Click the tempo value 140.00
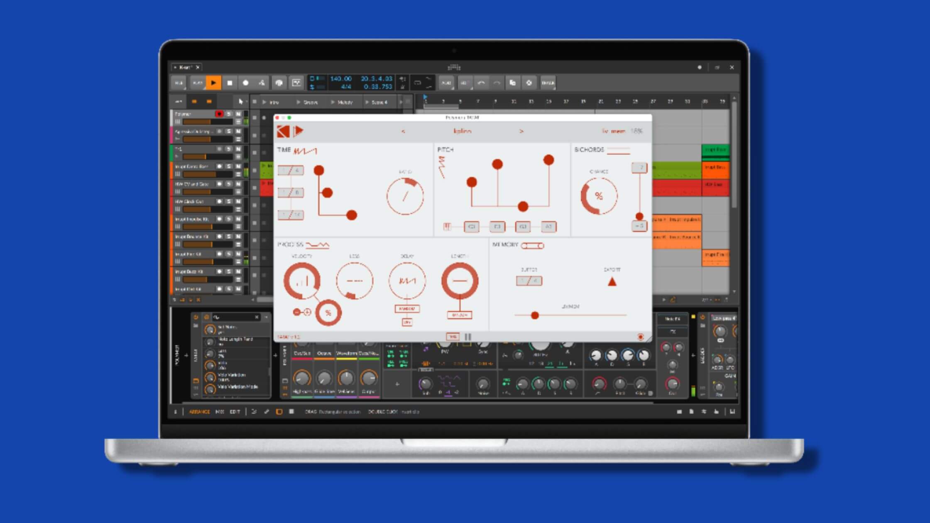This screenshot has height=523, width=930. (341, 78)
